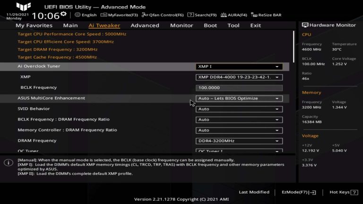Go to the Exit tab
363x204 pixels.
256,25
